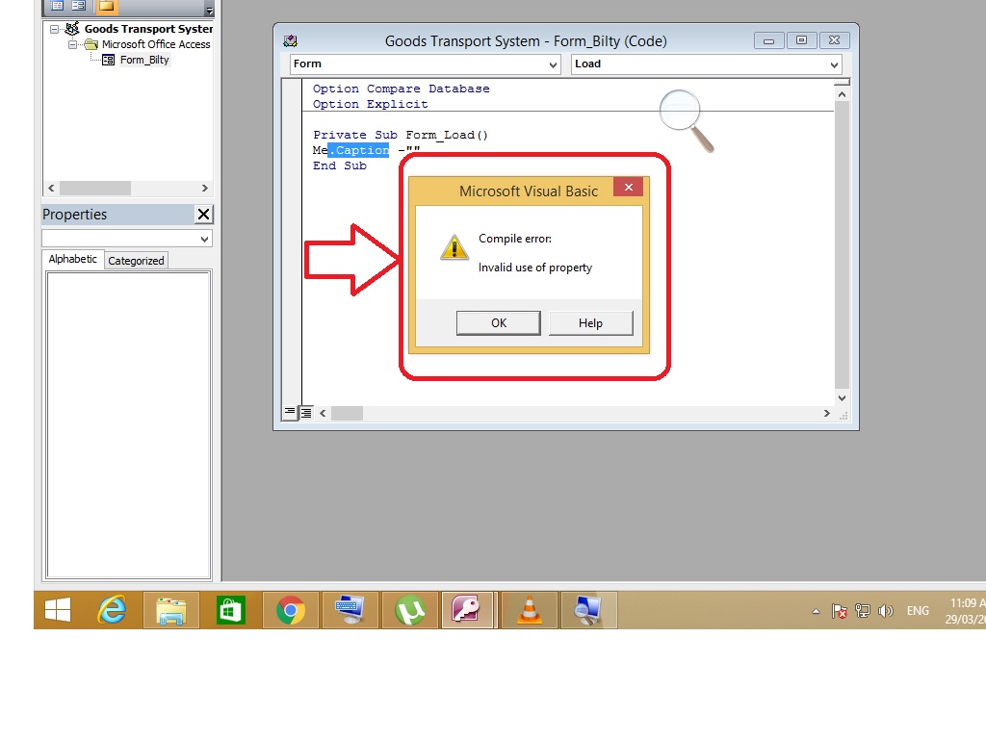This screenshot has height=739, width=986.
Task: Click the network status tray icon
Action: [863, 611]
